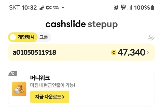The image size is (163, 112).
Task: Tap the 5G network status icon
Action: click(x=123, y=7)
